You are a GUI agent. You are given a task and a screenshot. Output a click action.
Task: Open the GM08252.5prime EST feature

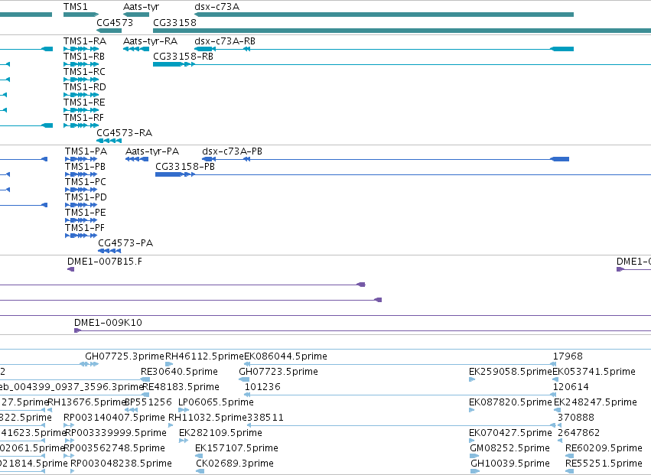(x=474, y=456)
